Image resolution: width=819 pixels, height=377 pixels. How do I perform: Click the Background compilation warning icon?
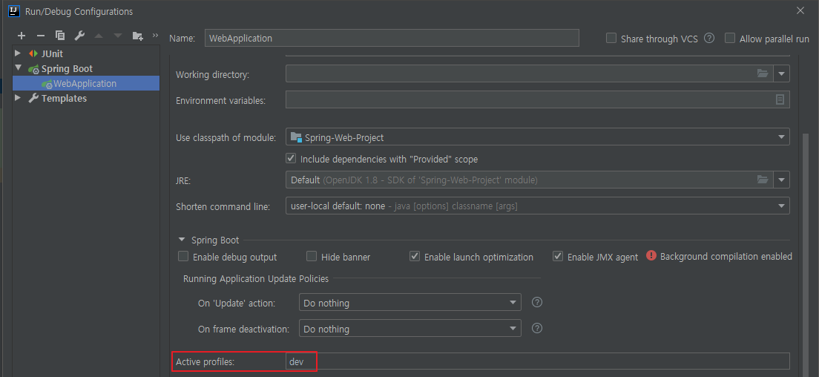tap(651, 256)
